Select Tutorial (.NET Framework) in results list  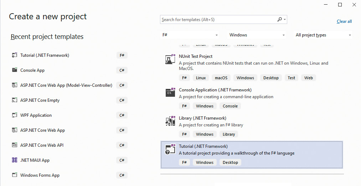252,155
